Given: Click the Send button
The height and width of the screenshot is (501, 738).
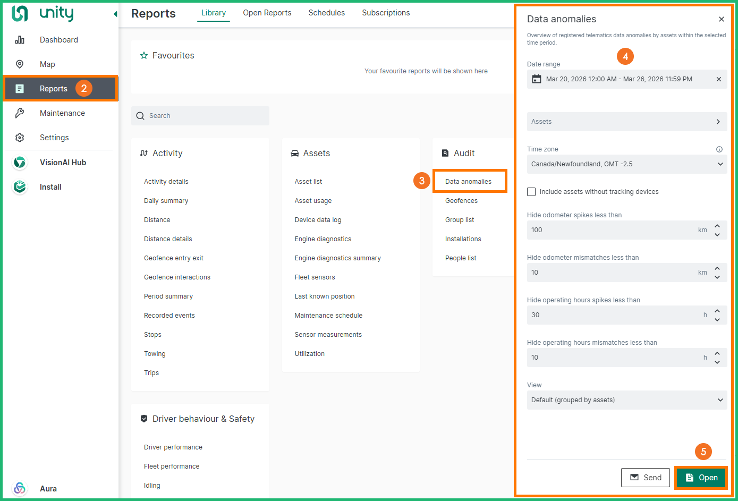Looking at the screenshot, I should (645, 478).
